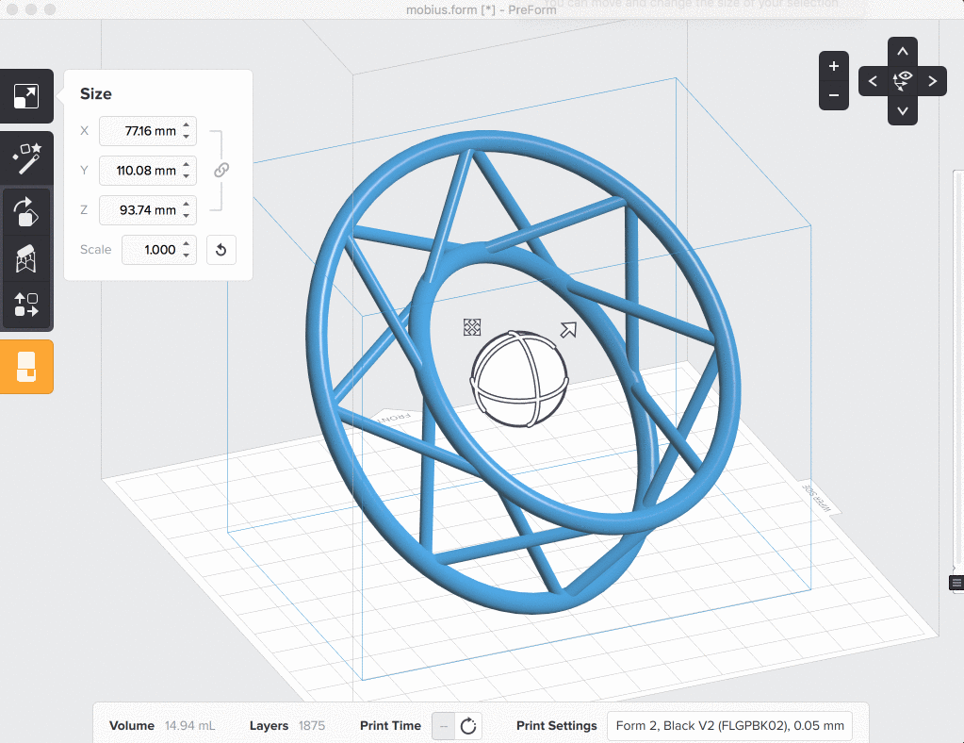Image resolution: width=964 pixels, height=743 pixels.
Task: Click the move handle checkered icon
Action: pos(472,327)
